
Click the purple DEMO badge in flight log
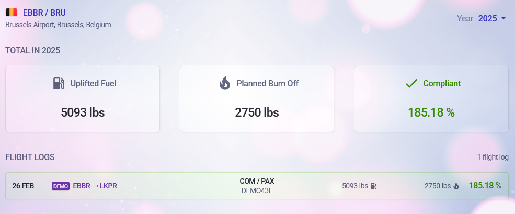(61, 186)
